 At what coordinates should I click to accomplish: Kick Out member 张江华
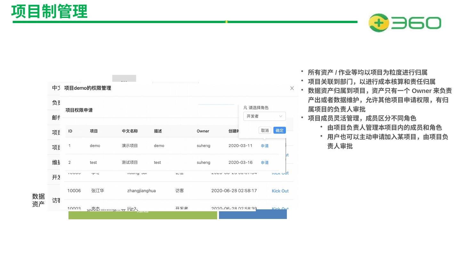(x=280, y=191)
